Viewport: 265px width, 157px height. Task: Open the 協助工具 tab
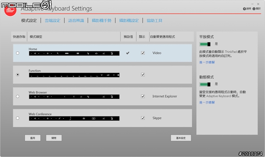pyautogui.click(x=154, y=21)
